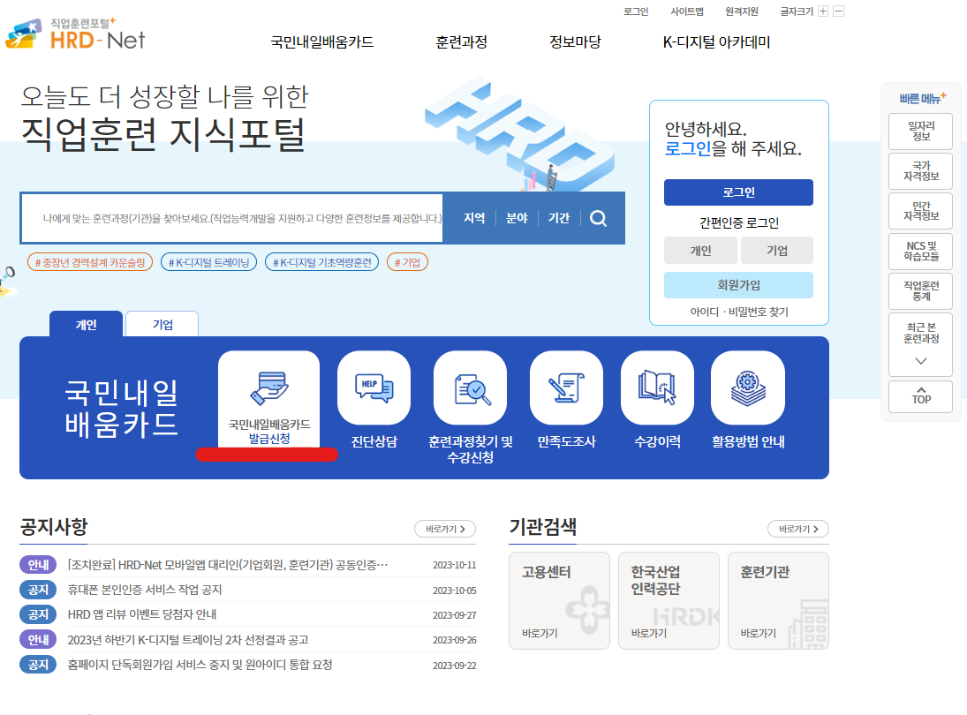The height and width of the screenshot is (715, 967).
Task: Open 훈련과정찾기 및 수강신청 via magnifier document icon
Action: (469, 387)
